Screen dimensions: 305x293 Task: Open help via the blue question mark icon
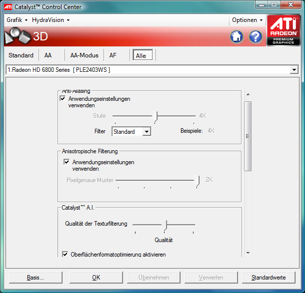[x=255, y=36]
